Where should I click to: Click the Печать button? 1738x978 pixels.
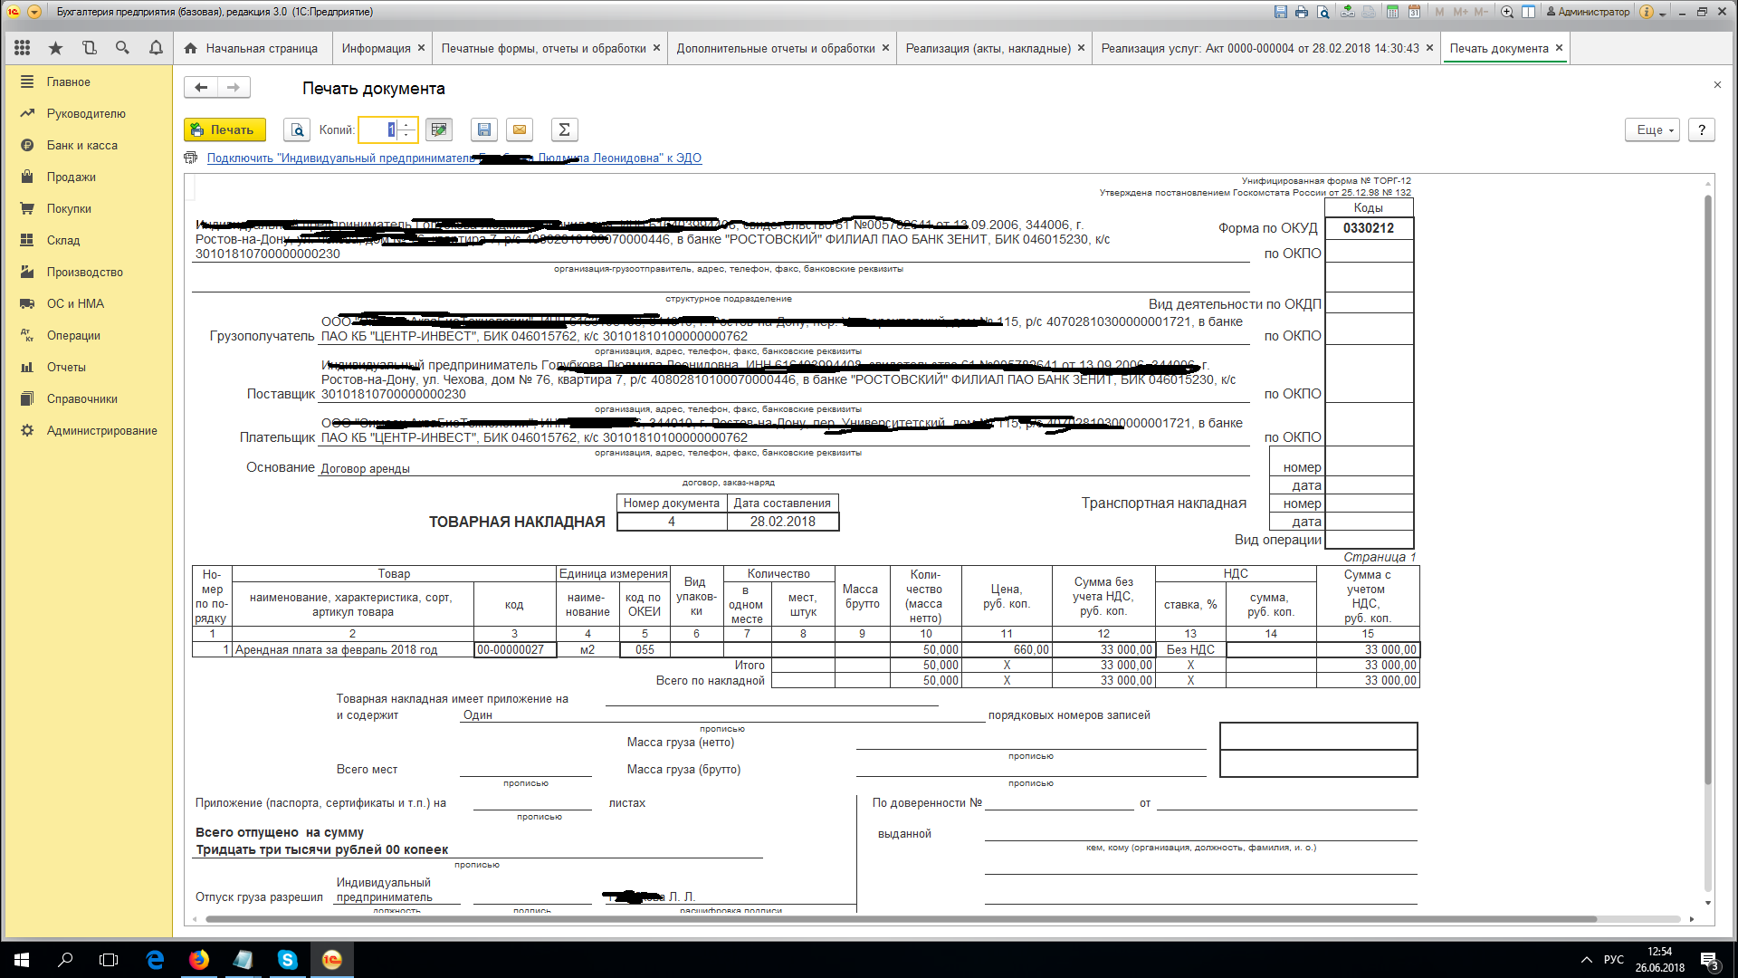coord(224,129)
